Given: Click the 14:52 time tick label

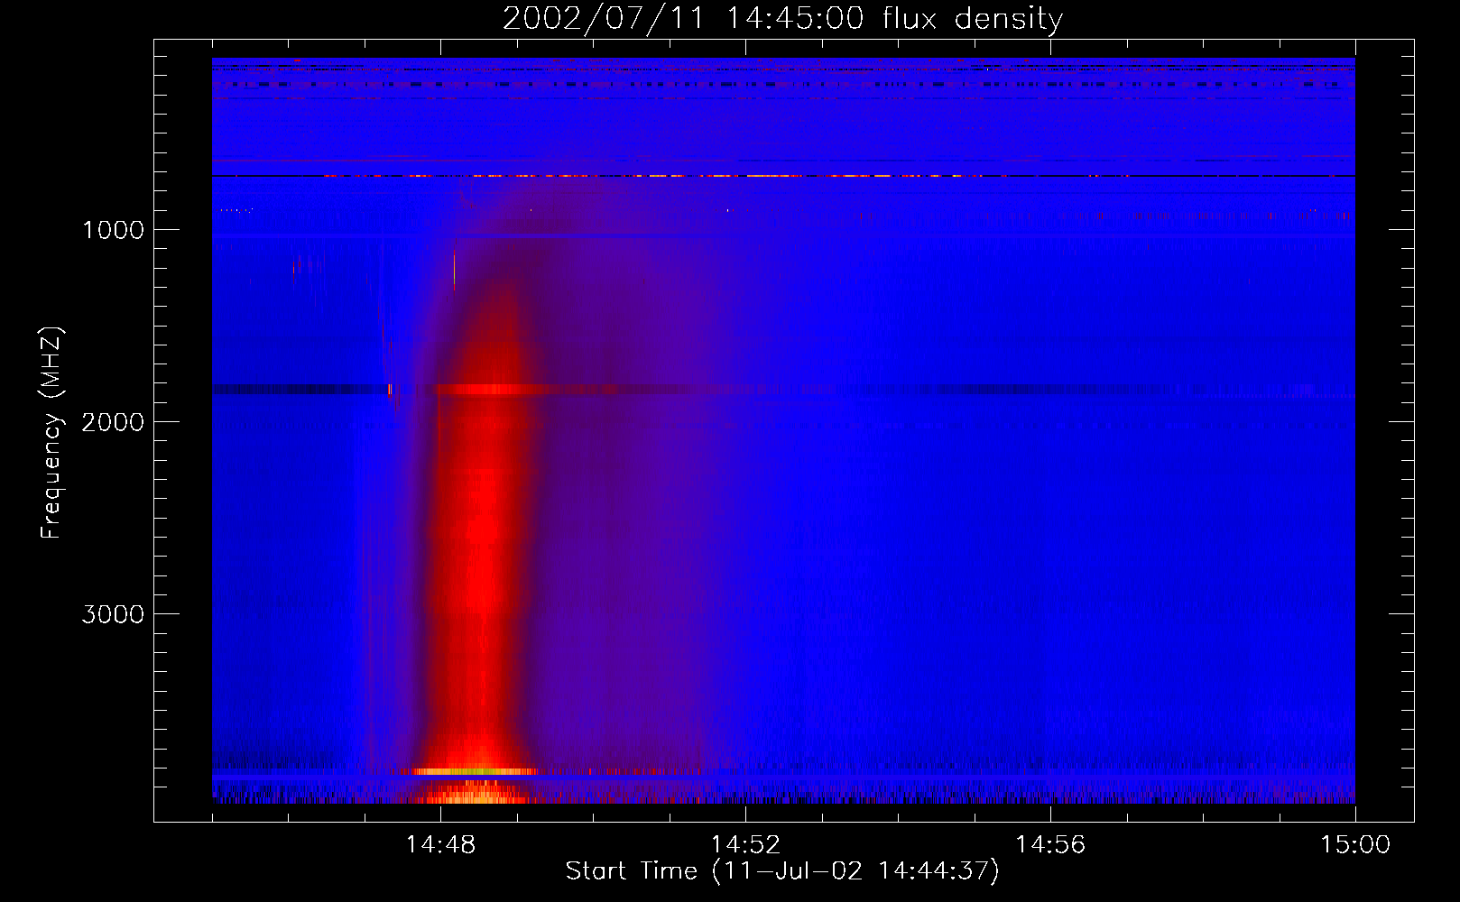Looking at the screenshot, I should tap(745, 845).
